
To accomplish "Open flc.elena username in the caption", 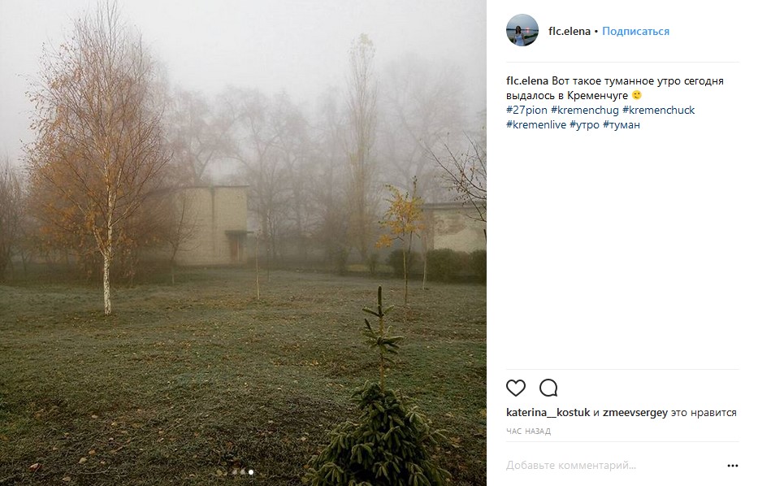I will tap(527, 80).
